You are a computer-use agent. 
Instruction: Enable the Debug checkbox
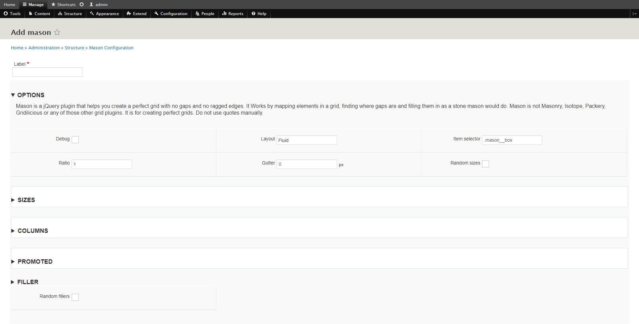click(75, 140)
